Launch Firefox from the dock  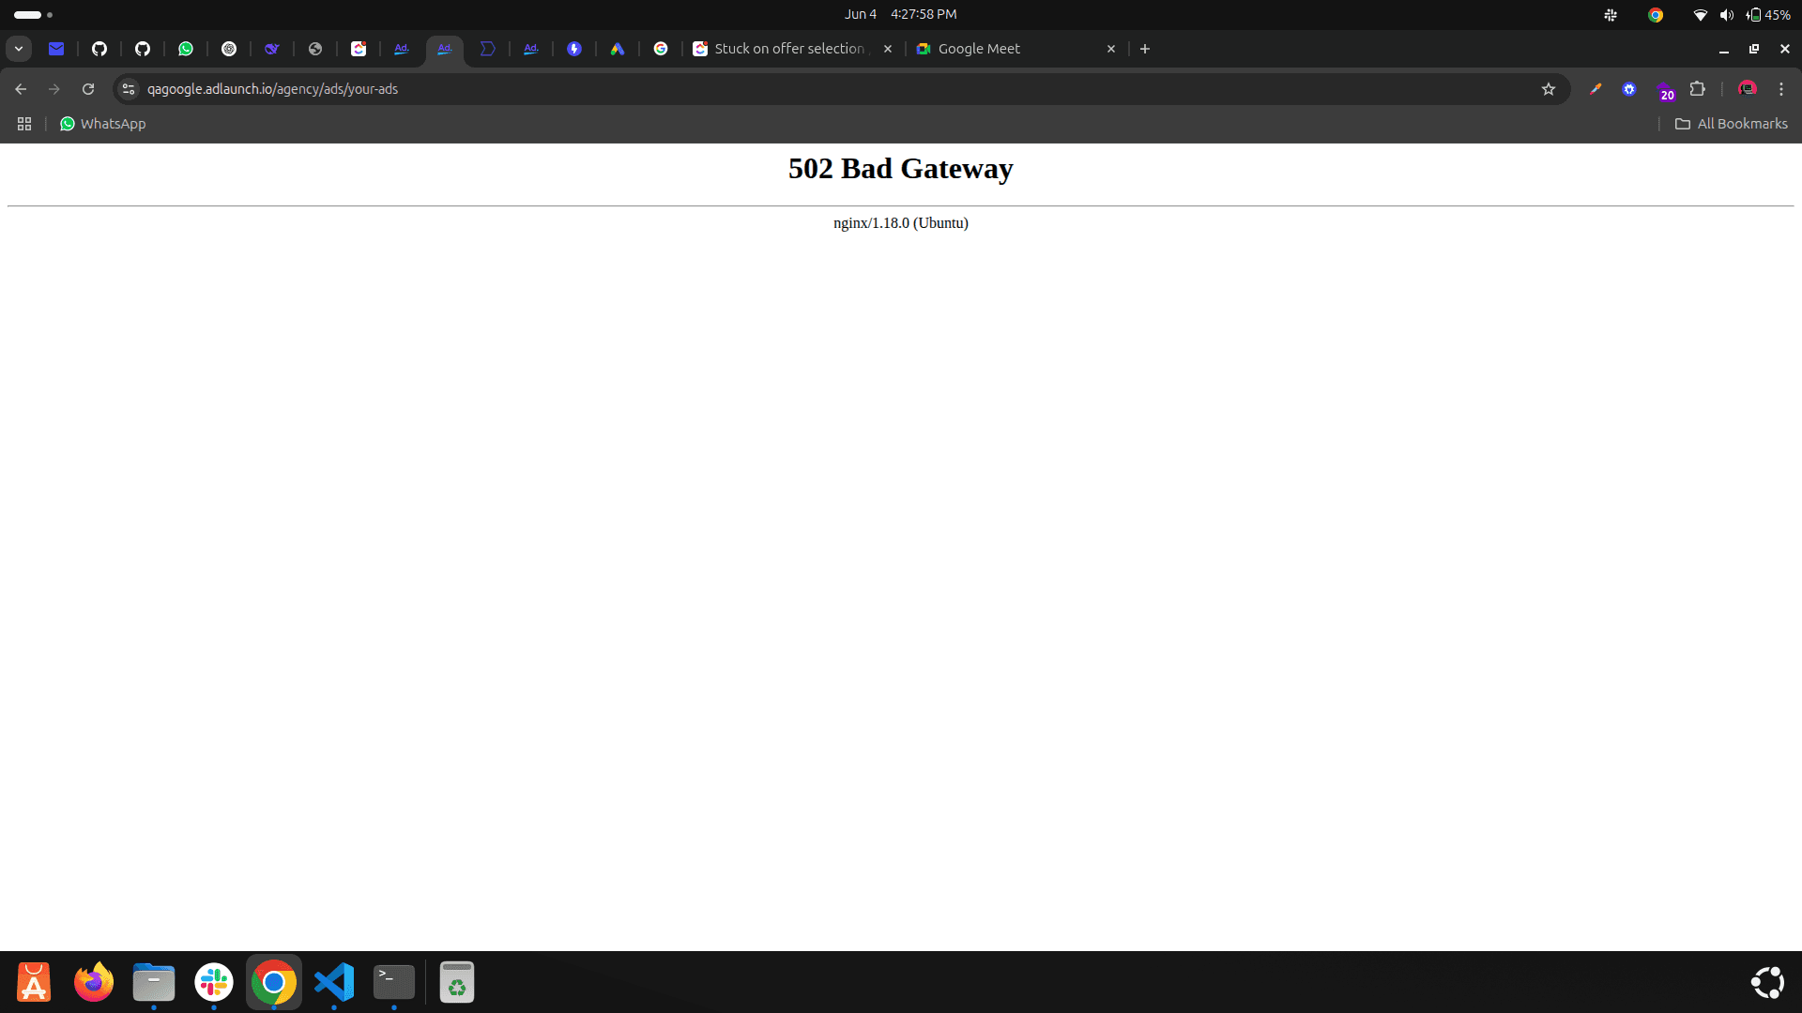(x=94, y=982)
